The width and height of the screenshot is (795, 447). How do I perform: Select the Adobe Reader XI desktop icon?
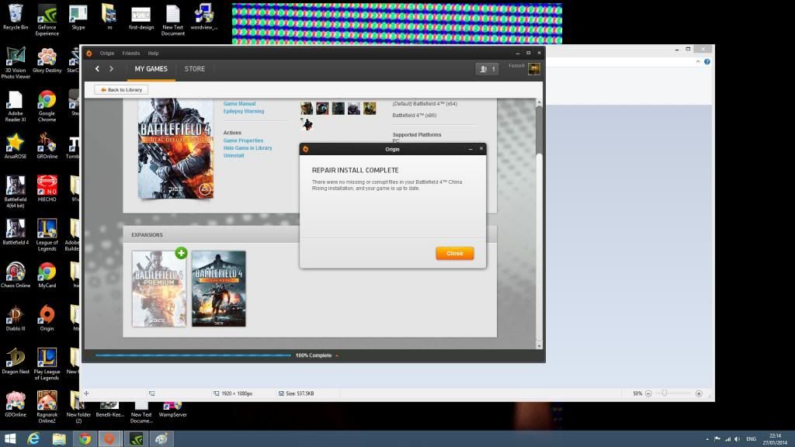pyautogui.click(x=16, y=106)
